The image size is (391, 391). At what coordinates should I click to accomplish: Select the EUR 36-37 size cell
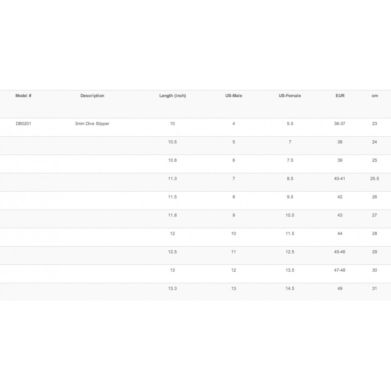coord(340,124)
